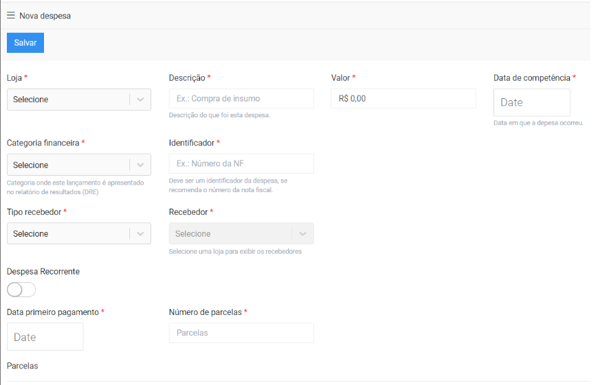598x385 pixels.
Task: Select the Data primeiro pagamento date field
Action: pos(45,337)
